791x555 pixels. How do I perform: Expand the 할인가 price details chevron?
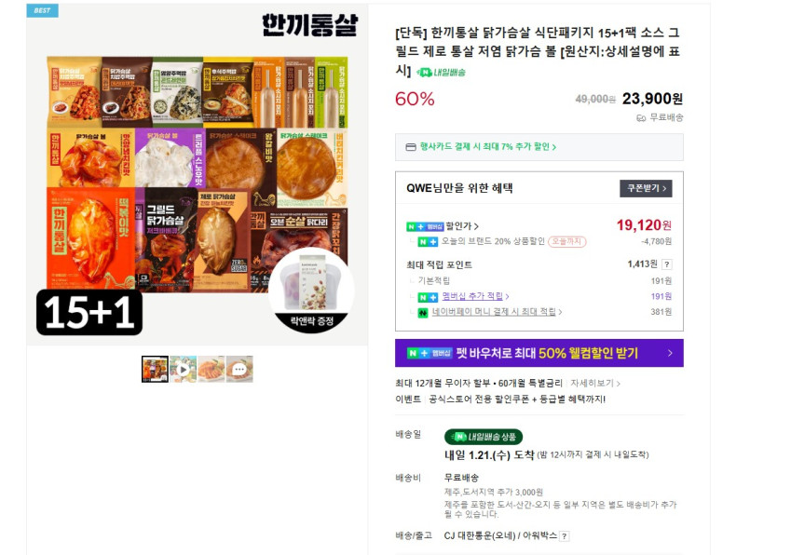pyautogui.click(x=476, y=227)
